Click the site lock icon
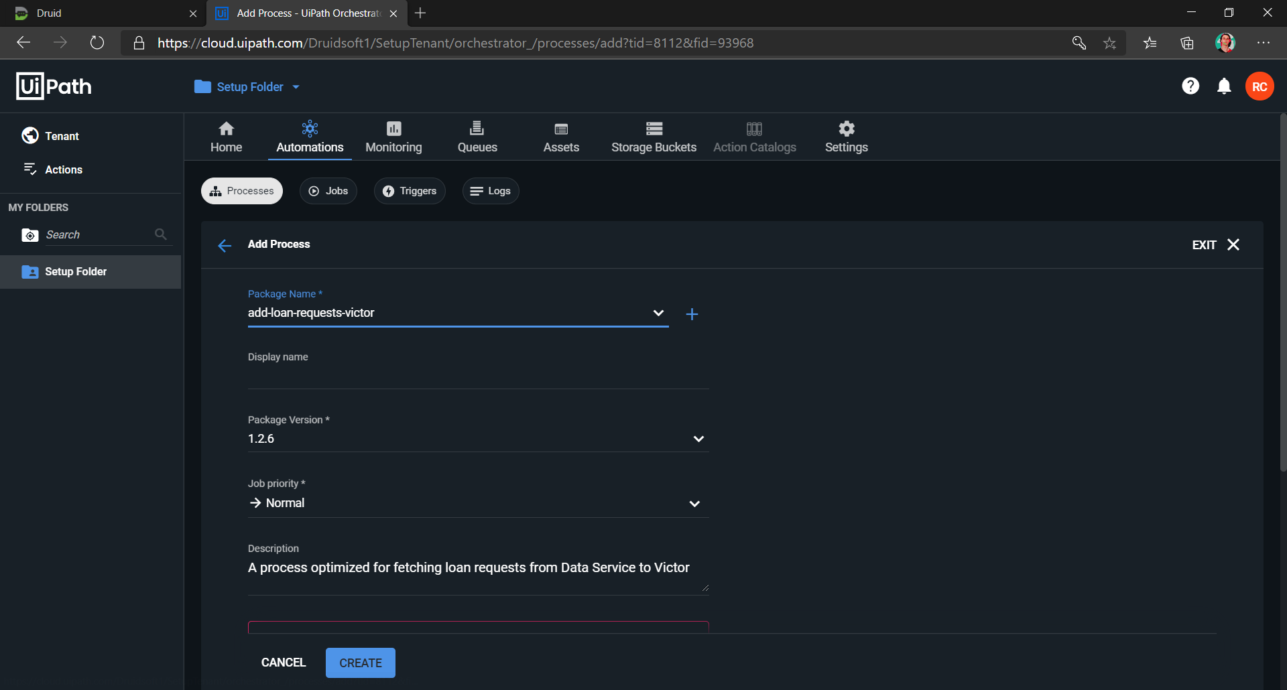1287x690 pixels. 139,43
